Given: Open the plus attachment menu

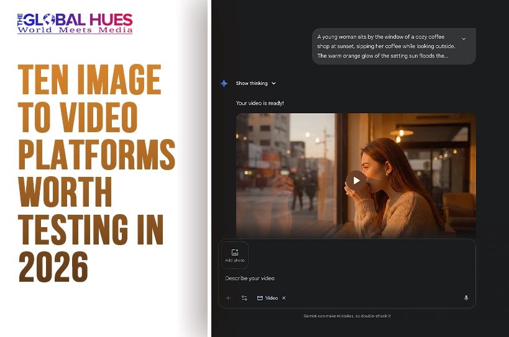Looking at the screenshot, I should tap(228, 298).
